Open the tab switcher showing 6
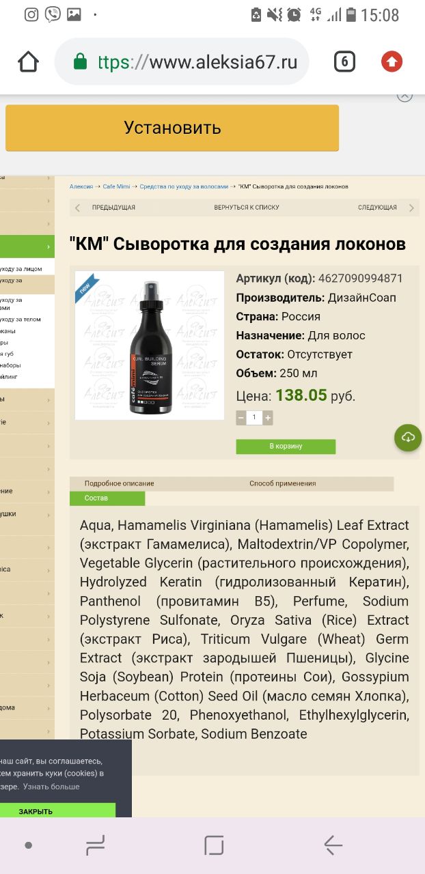This screenshot has height=874, width=425. coord(344,62)
